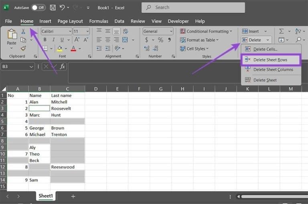The width and height of the screenshot is (308, 204).
Task: Increase font size with larger A icon
Action: pyautogui.click(x=77, y=40)
